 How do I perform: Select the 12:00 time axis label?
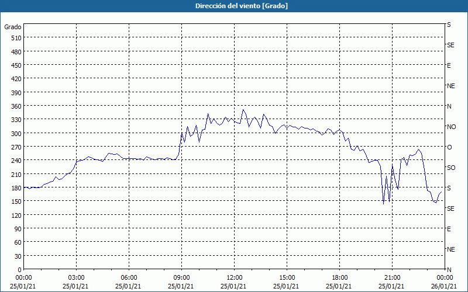pos(235,278)
